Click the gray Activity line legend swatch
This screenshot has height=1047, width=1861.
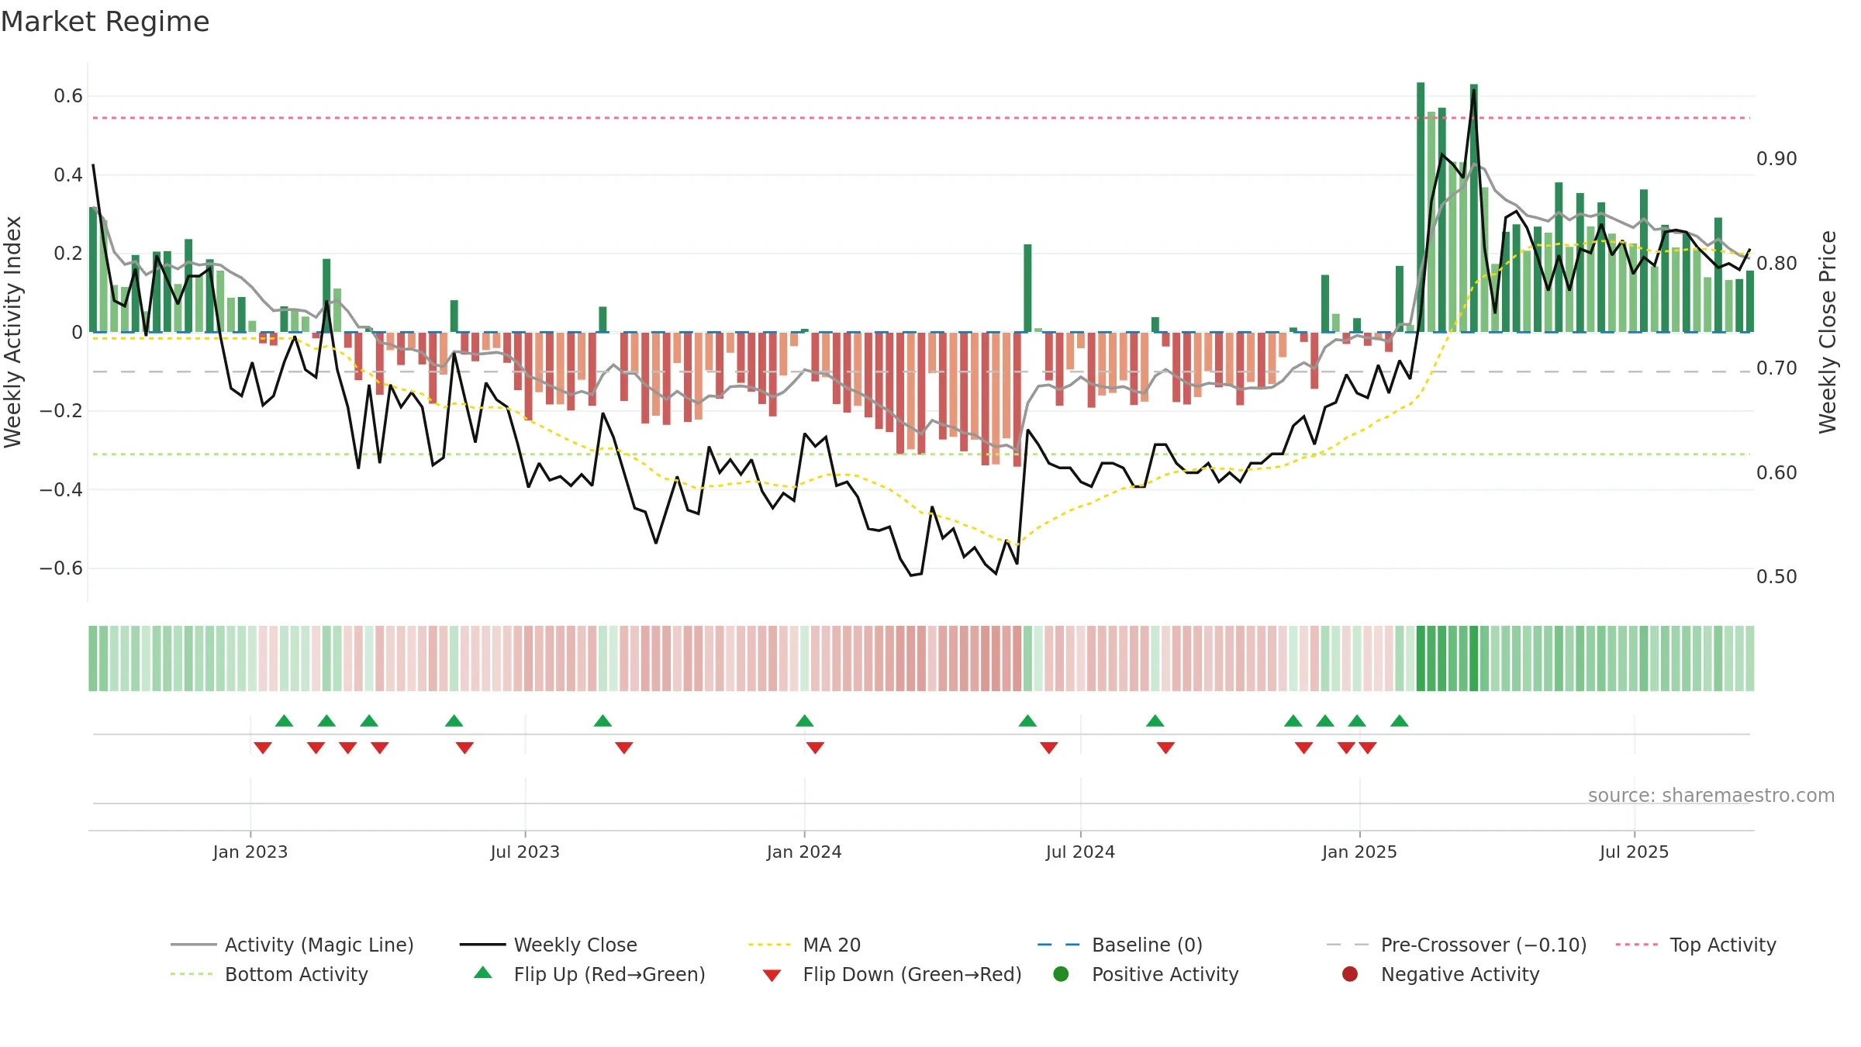click(193, 945)
